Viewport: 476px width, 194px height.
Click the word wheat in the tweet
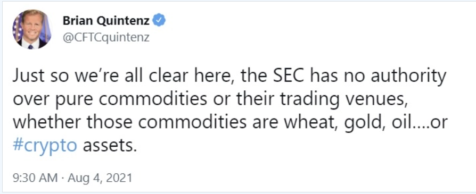pyautogui.click(x=319, y=123)
